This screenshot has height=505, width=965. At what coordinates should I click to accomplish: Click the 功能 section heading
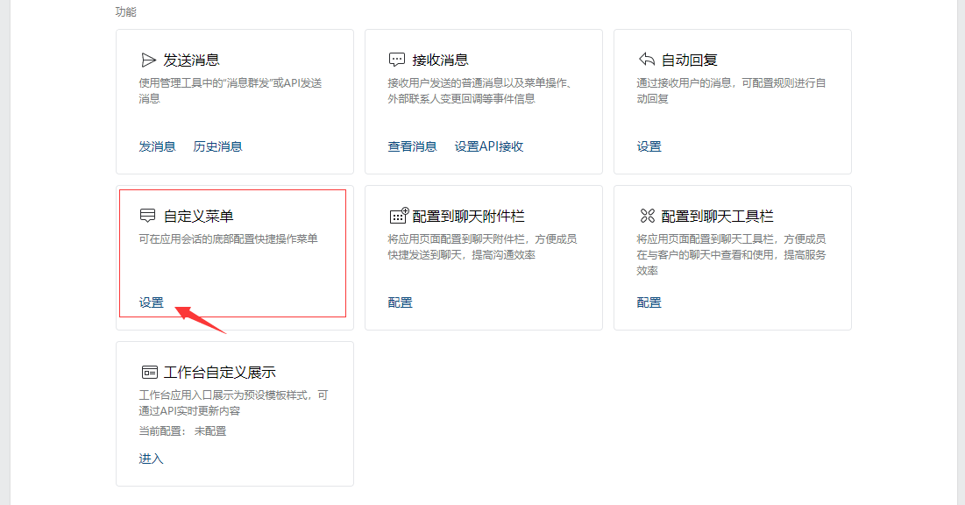coord(125,11)
